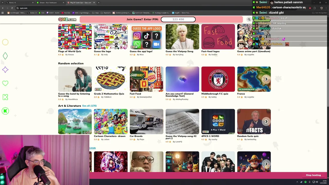The height and width of the screenshot is (185, 329).
Task: Click the circle shape sidebar icon
Action: [5, 42]
